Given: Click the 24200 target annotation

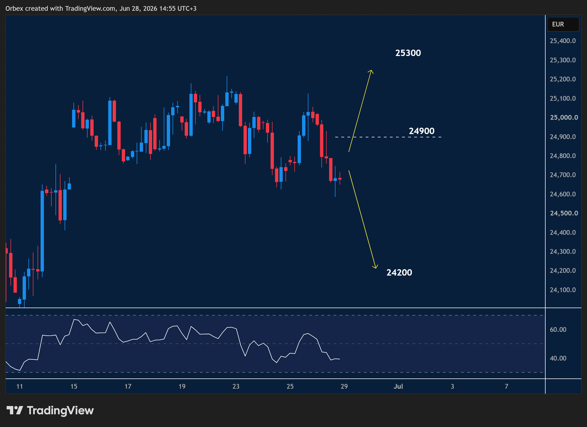Looking at the screenshot, I should point(399,273).
